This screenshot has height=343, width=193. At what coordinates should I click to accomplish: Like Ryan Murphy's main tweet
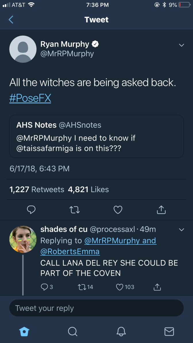click(118, 210)
